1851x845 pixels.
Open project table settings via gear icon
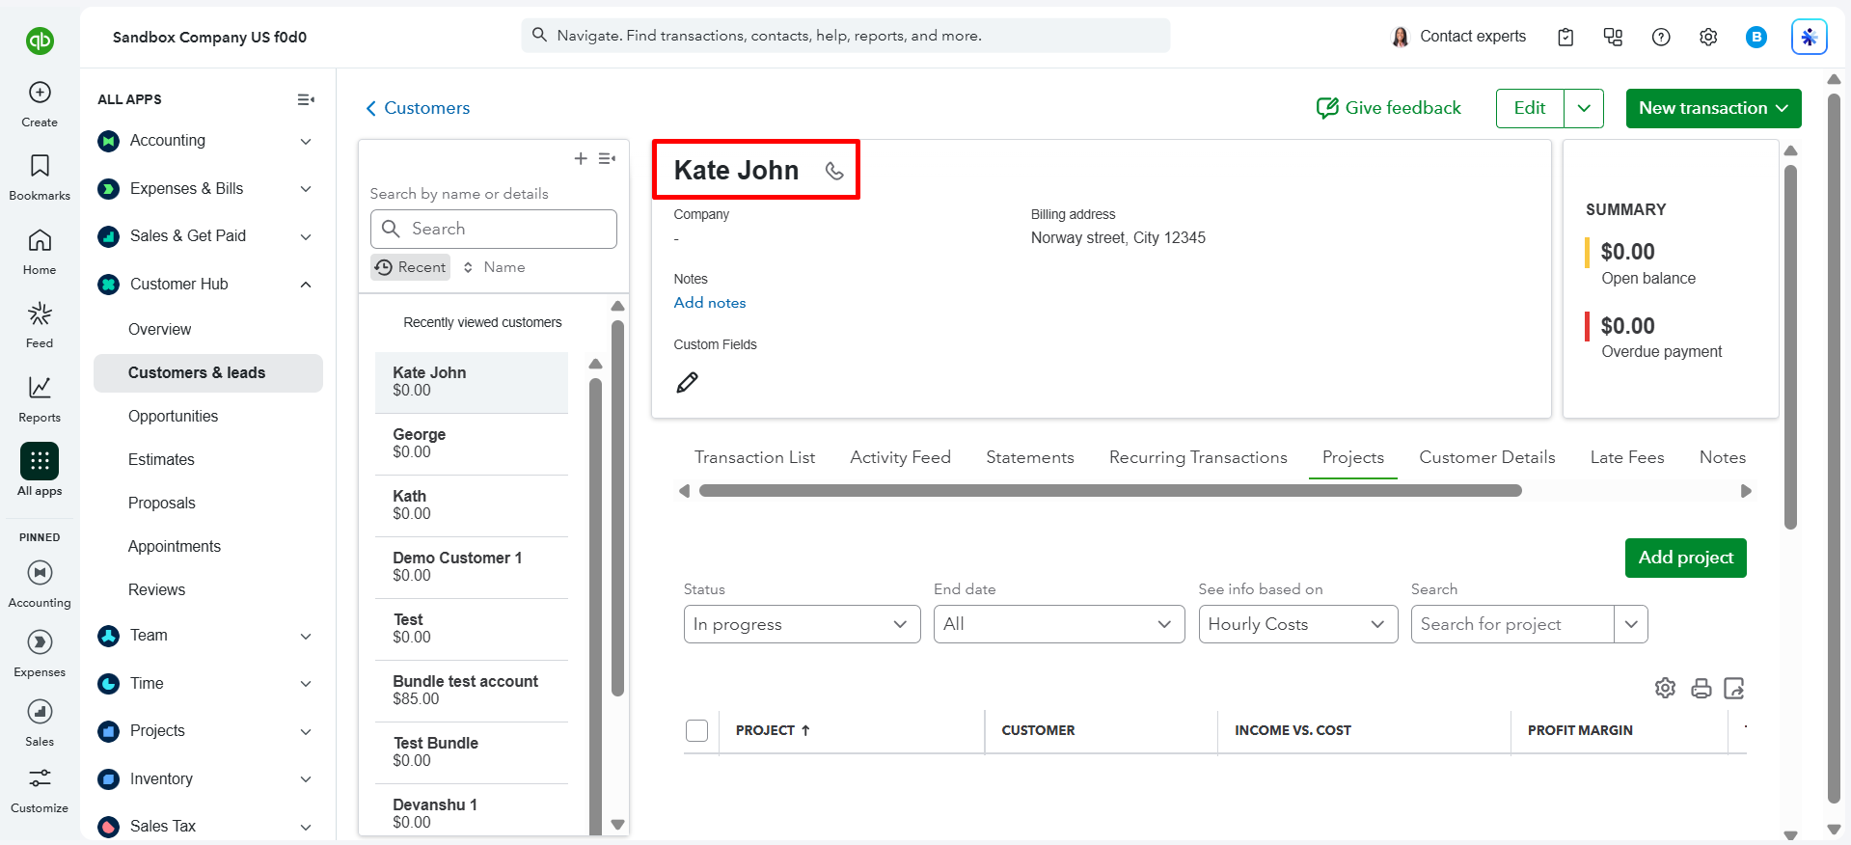coord(1665,688)
